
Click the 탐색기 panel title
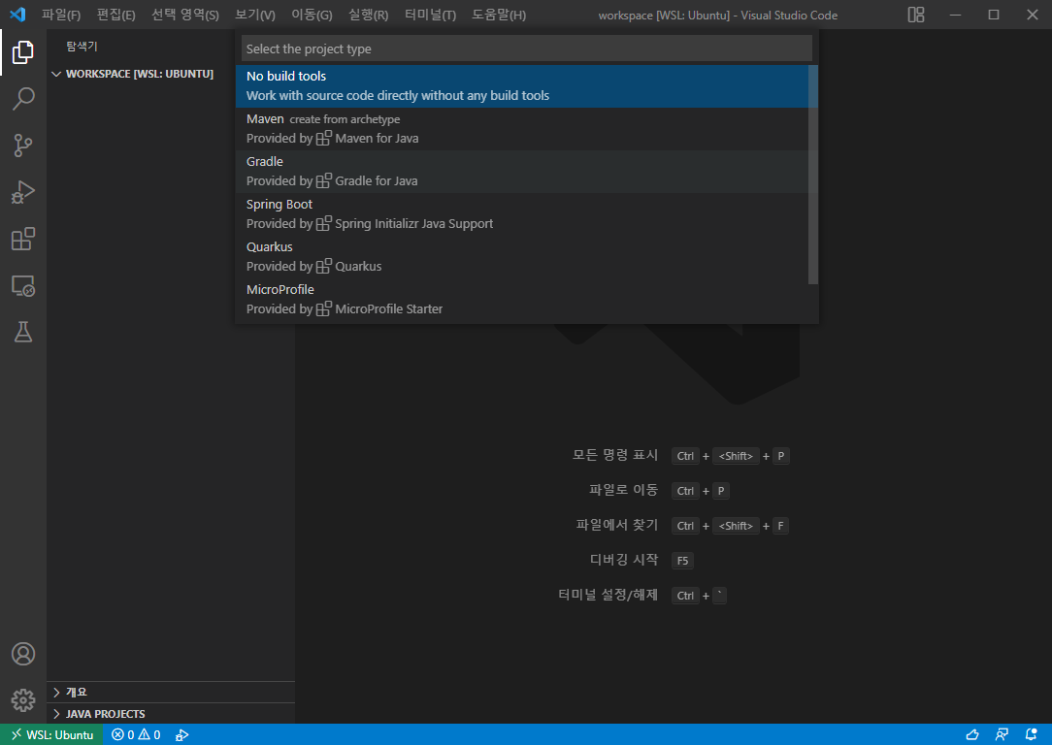pos(82,47)
